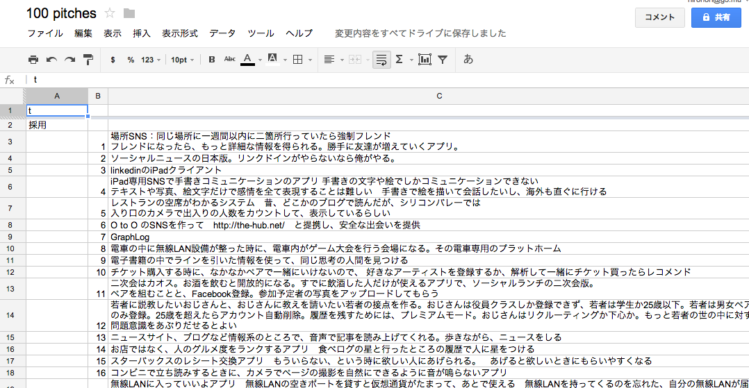Screen dimensions: 749x388
Task: Select row 9 header
Action: 10,237
